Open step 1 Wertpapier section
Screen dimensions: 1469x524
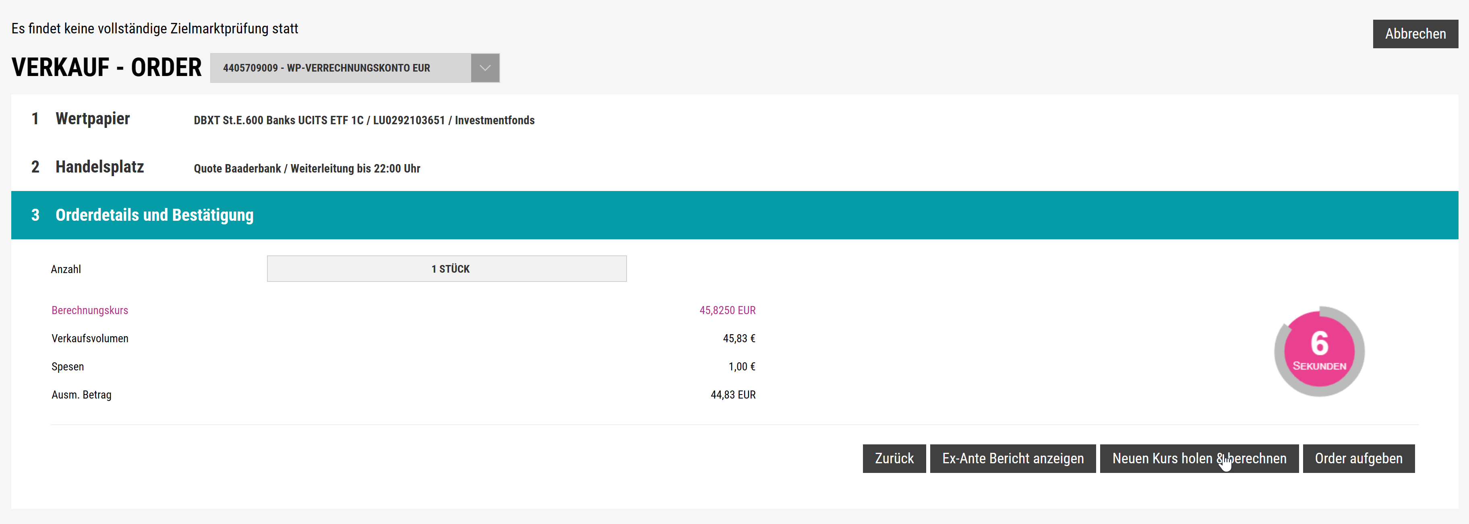point(734,119)
